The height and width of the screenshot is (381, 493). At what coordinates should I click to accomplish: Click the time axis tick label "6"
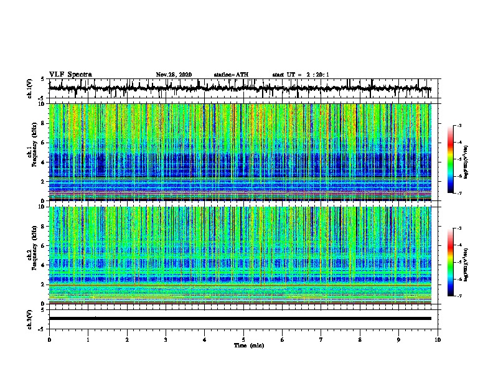coord(282,340)
